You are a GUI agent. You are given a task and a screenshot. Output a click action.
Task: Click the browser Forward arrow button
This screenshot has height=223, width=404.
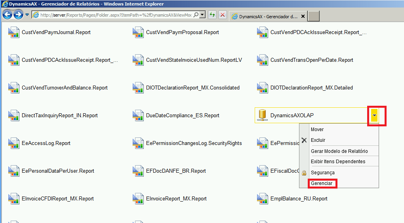click(x=18, y=15)
